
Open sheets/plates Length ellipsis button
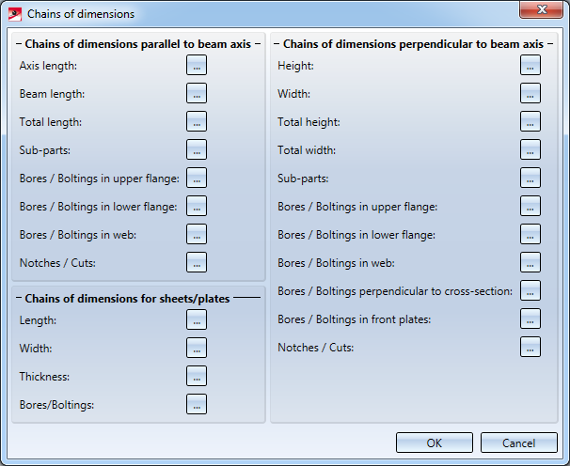[197, 320]
